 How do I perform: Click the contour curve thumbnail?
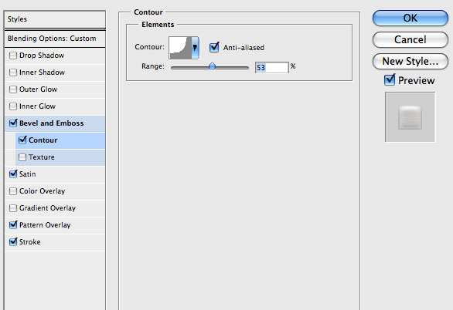click(x=180, y=48)
